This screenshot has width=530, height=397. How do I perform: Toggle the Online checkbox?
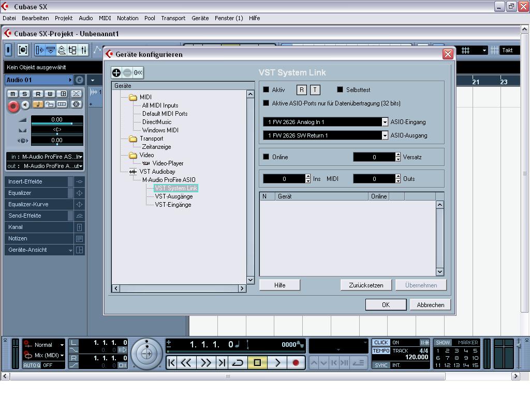(x=266, y=157)
